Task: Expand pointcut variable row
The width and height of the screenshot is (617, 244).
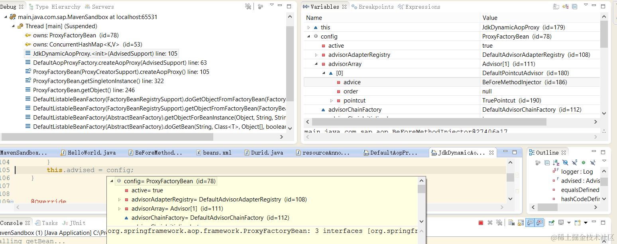Action: tap(331, 101)
